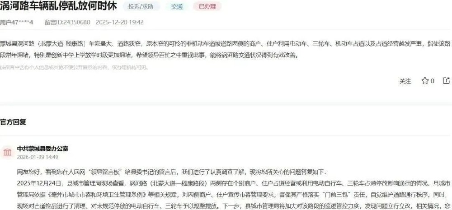Click the 留言ID:24350680 text

click(67, 22)
